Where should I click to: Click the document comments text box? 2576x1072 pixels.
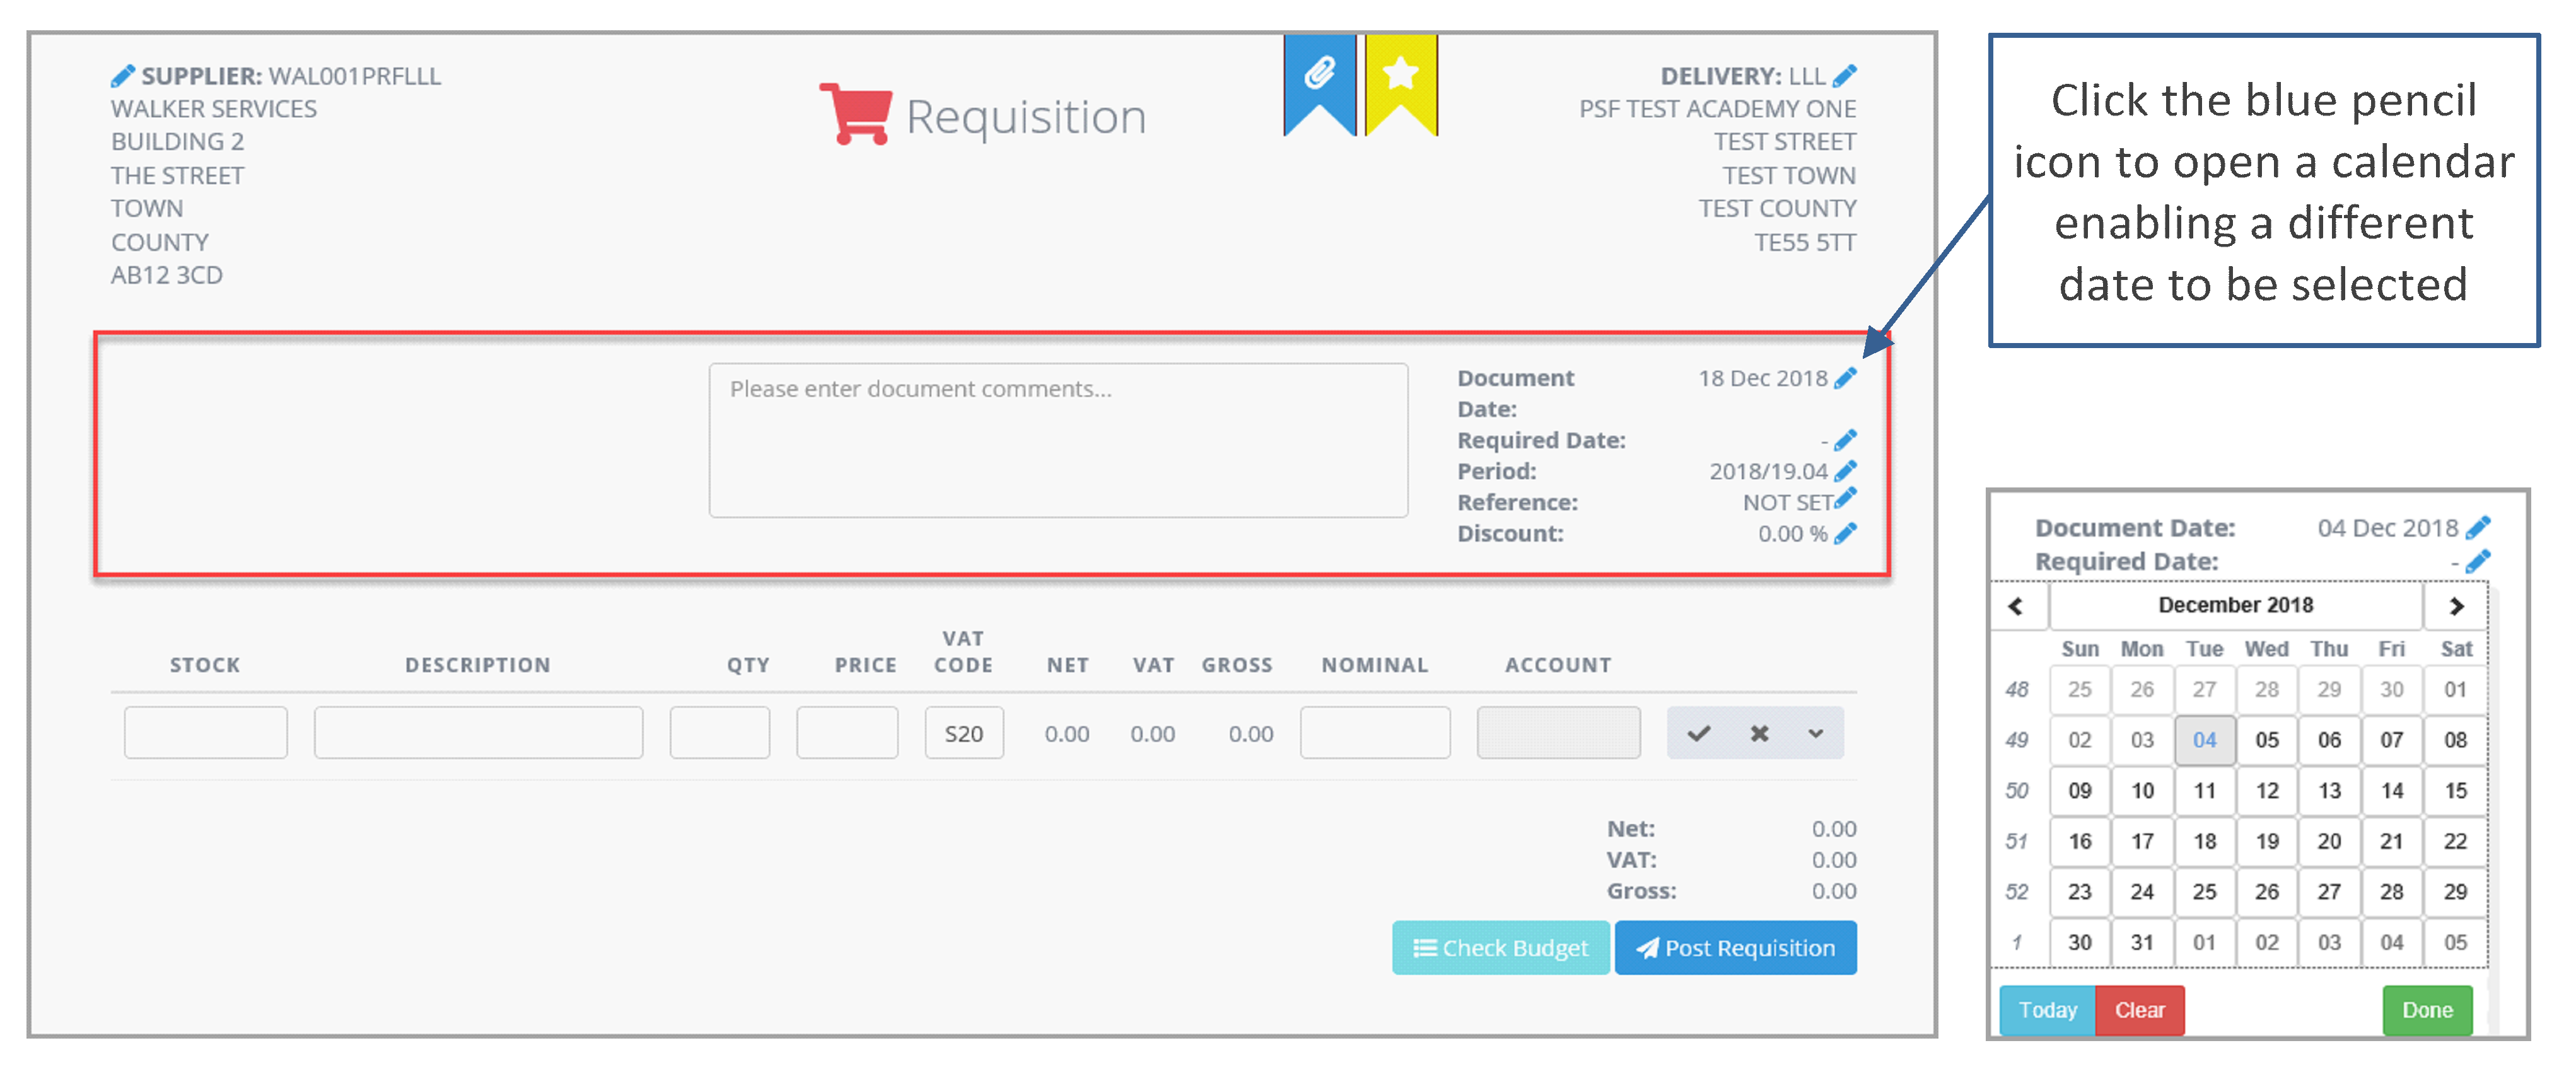click(1058, 440)
